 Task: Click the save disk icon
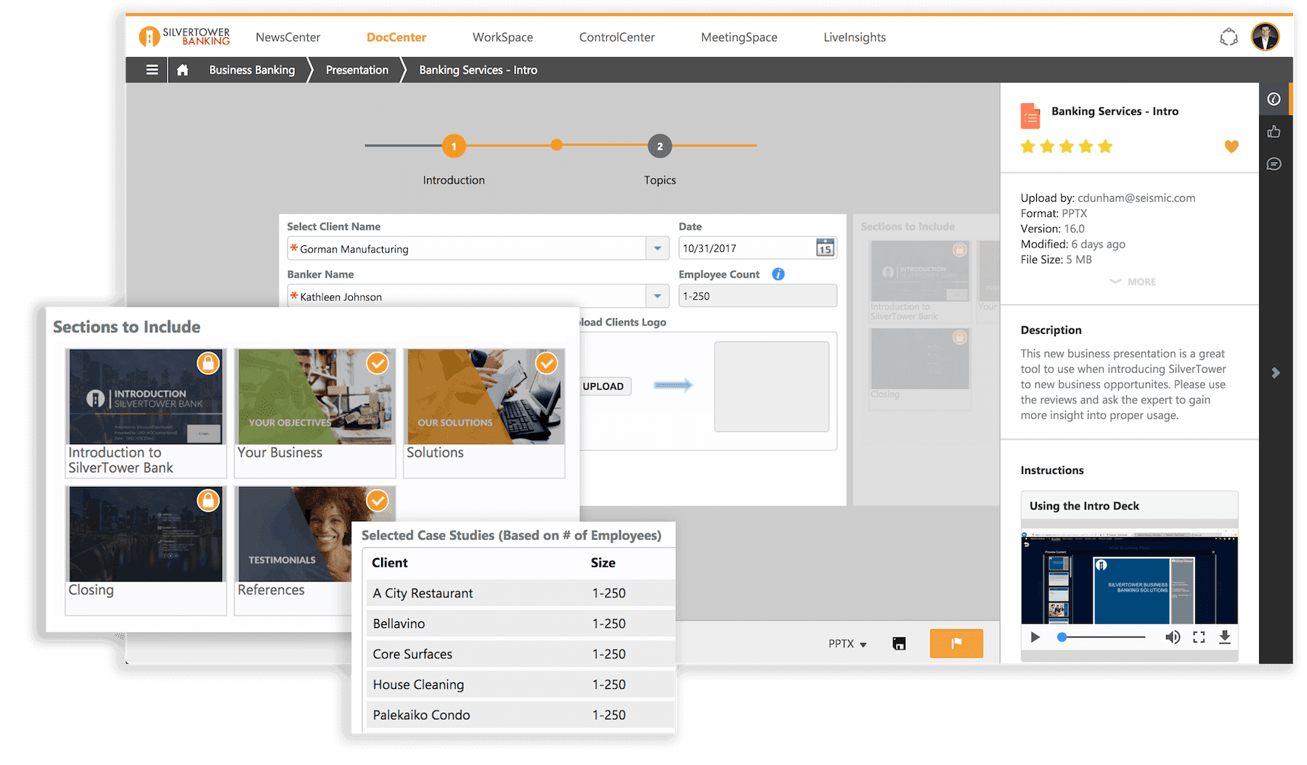click(x=899, y=643)
